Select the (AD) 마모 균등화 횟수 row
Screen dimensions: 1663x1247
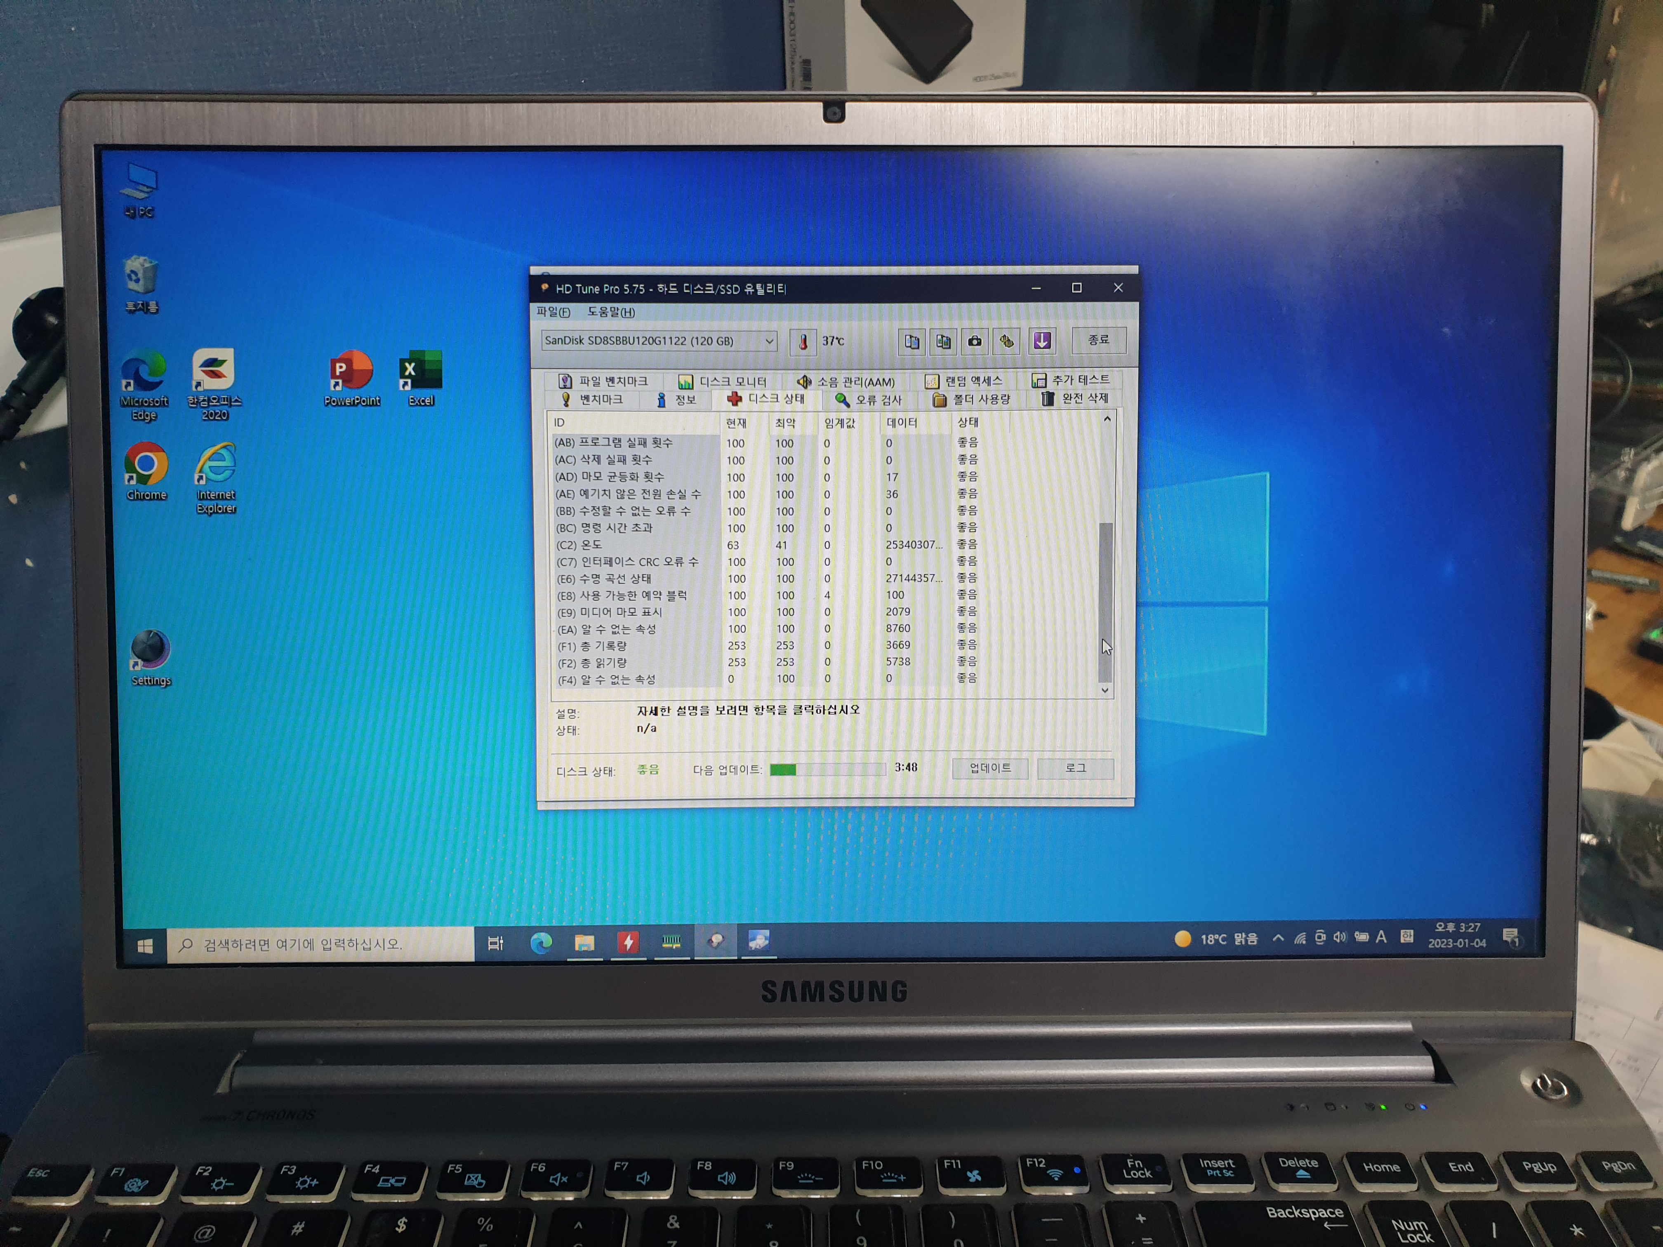pyautogui.click(x=767, y=477)
